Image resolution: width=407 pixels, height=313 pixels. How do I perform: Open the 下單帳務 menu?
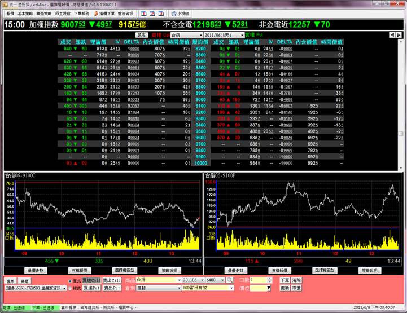82,12
